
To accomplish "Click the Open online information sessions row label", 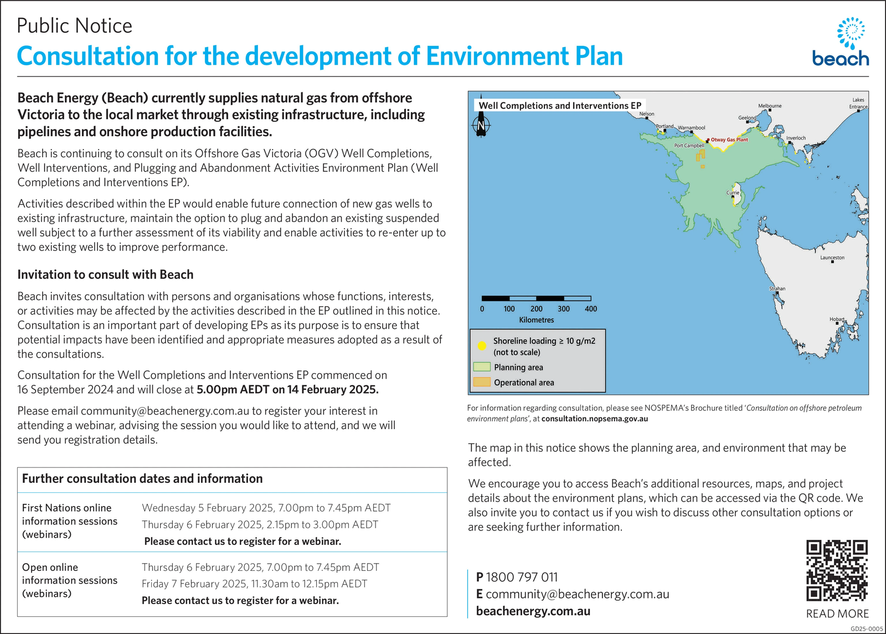I will coord(70,580).
